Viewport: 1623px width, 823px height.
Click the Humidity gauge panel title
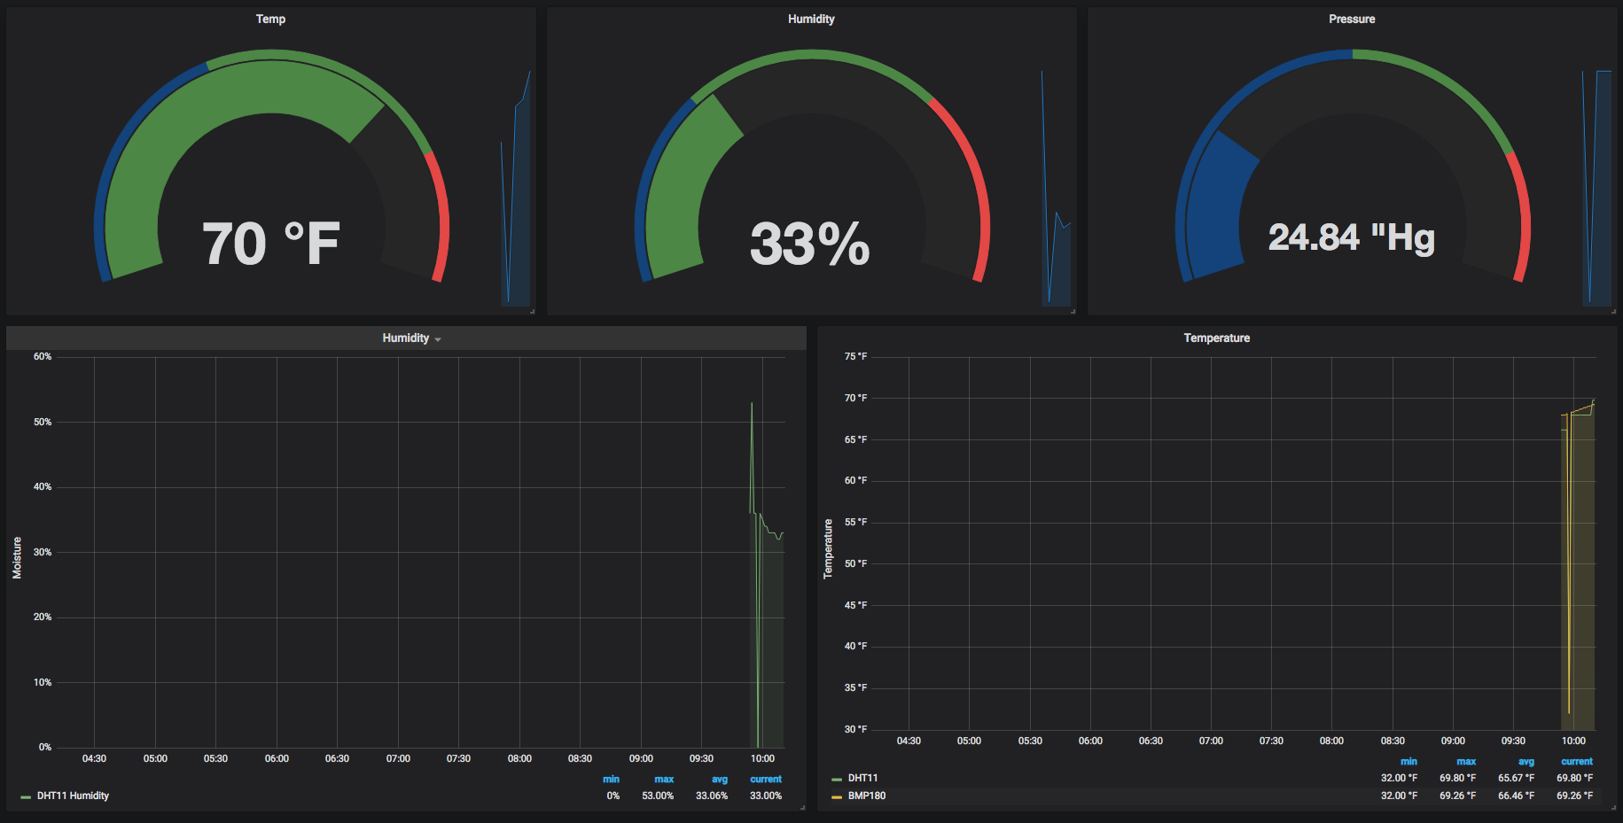pos(811,19)
